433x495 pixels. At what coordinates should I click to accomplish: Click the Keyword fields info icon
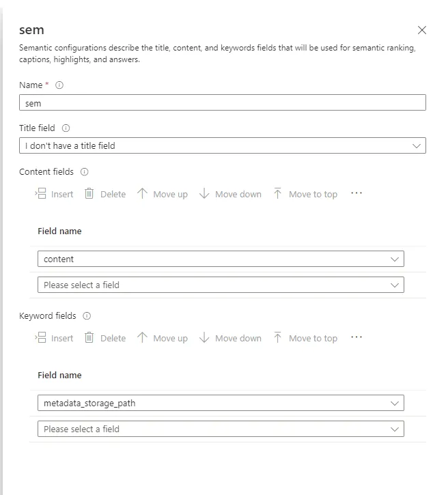[87, 316]
